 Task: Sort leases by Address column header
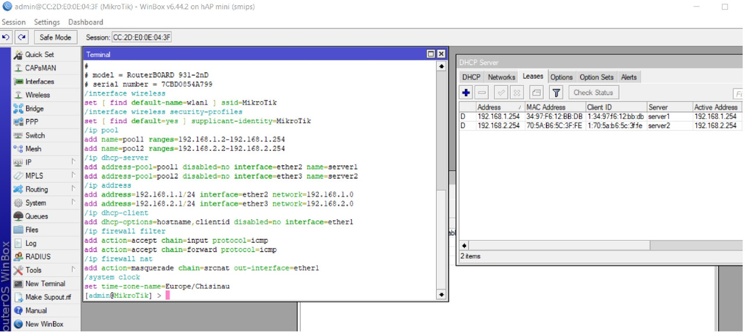(x=499, y=107)
